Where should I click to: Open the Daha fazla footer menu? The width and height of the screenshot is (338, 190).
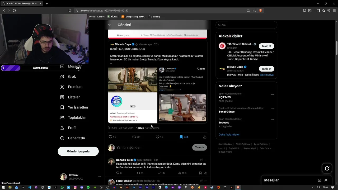[265, 149]
